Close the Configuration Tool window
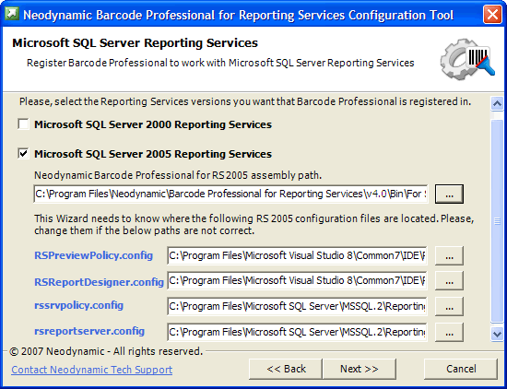This screenshot has height=389, width=507. coord(492,15)
